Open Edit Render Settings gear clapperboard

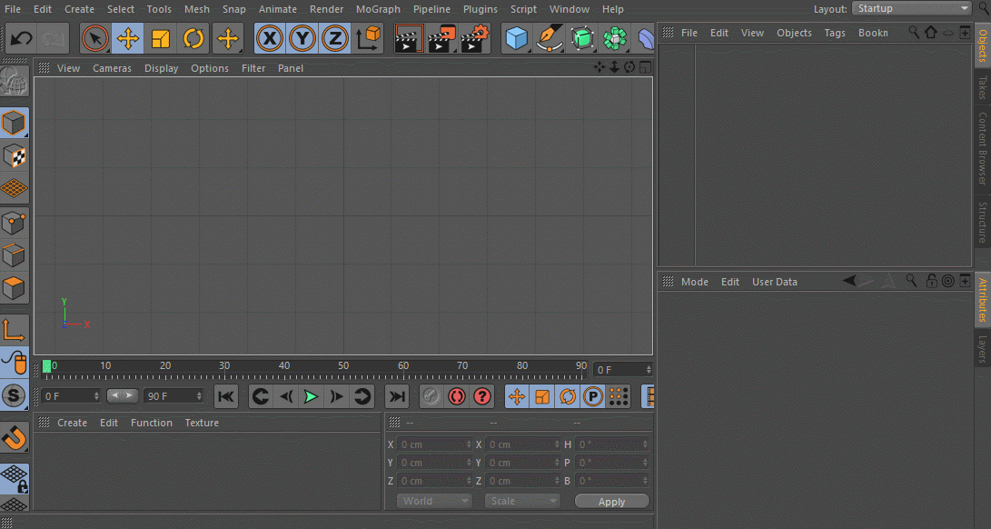coord(474,39)
